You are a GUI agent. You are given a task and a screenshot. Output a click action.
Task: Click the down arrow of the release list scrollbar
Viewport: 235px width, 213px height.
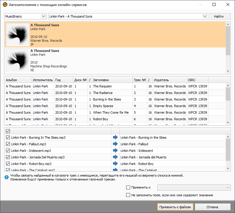tap(228, 71)
